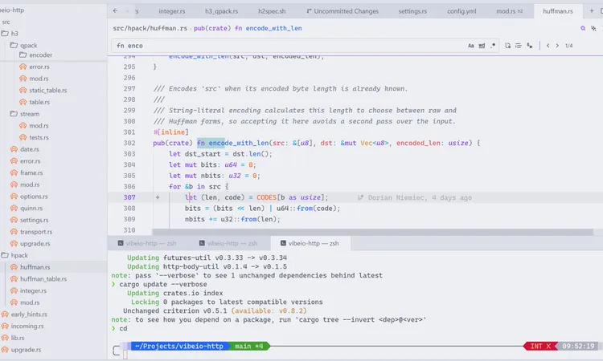
Task: Click code action lightning bolt on line 307
Action: point(158,197)
